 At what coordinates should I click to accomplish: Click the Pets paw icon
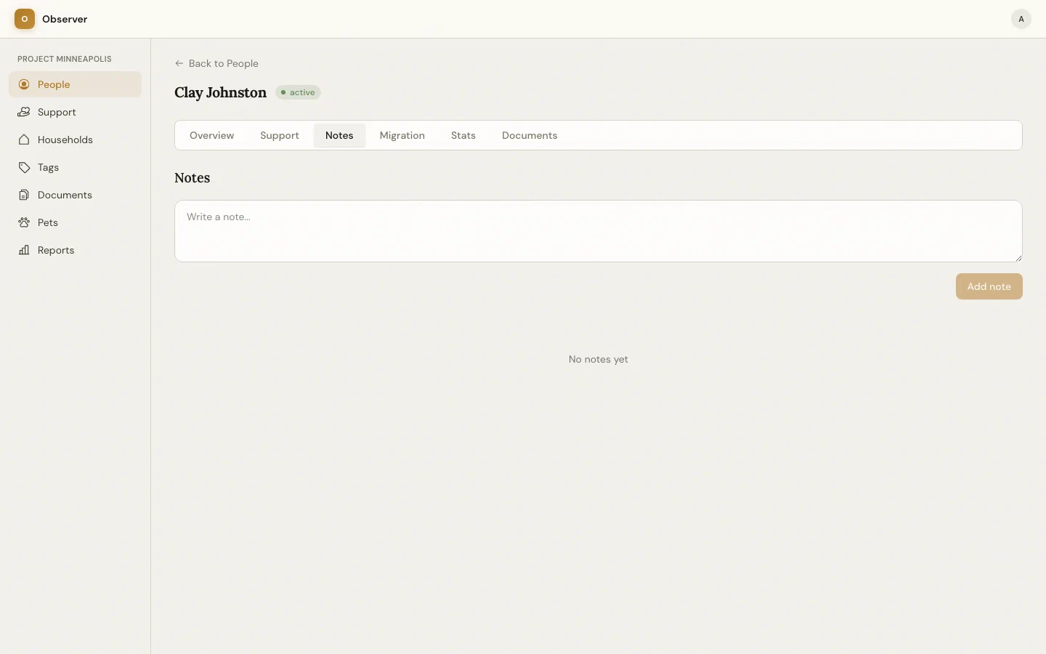24,222
